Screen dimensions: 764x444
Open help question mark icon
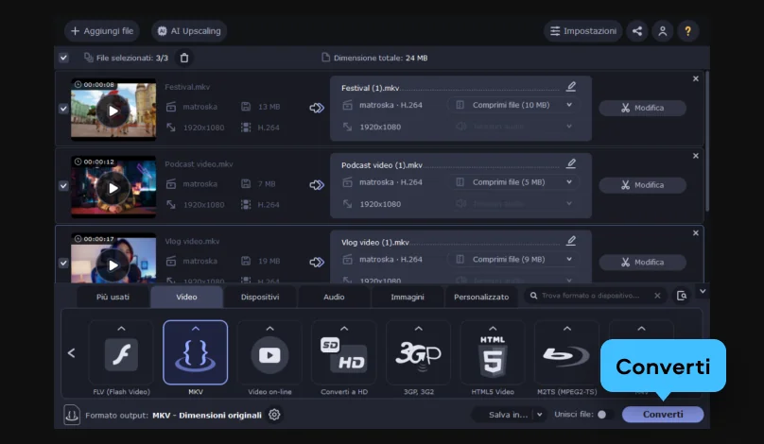click(688, 31)
